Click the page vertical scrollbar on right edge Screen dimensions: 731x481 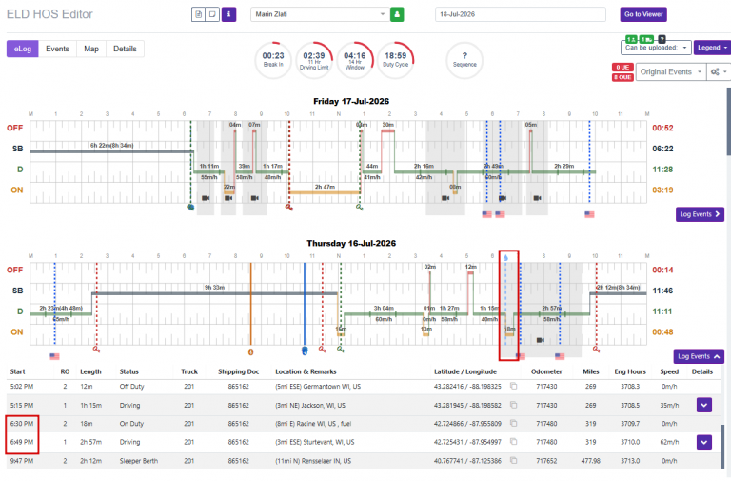729,121
